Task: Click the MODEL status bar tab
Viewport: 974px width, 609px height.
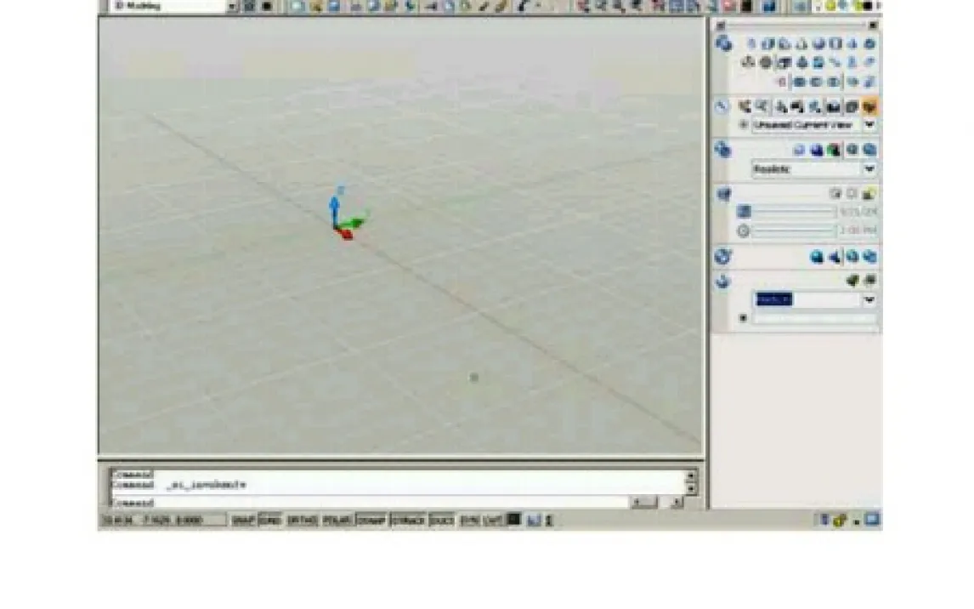Action: [x=514, y=520]
